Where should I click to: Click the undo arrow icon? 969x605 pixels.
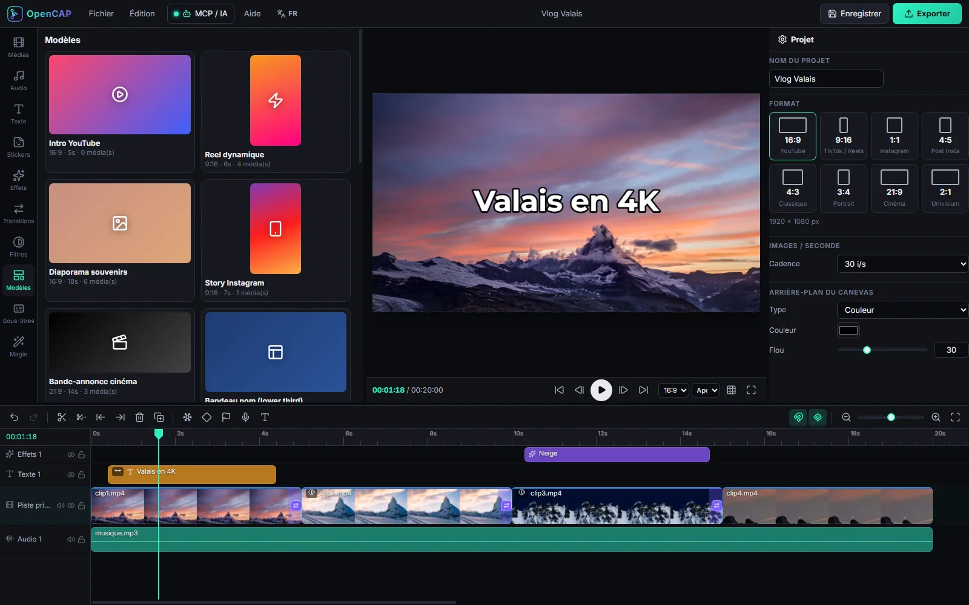click(x=14, y=417)
